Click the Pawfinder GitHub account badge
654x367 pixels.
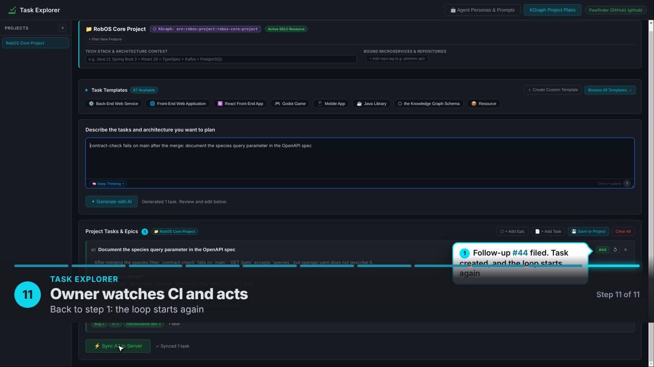pos(615,10)
